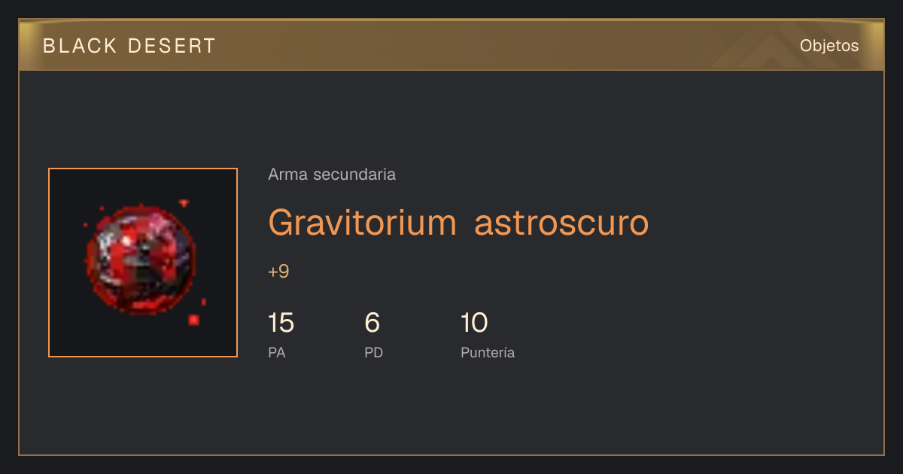The width and height of the screenshot is (903, 474).
Task: Select the PD stat label
Action: point(374,352)
